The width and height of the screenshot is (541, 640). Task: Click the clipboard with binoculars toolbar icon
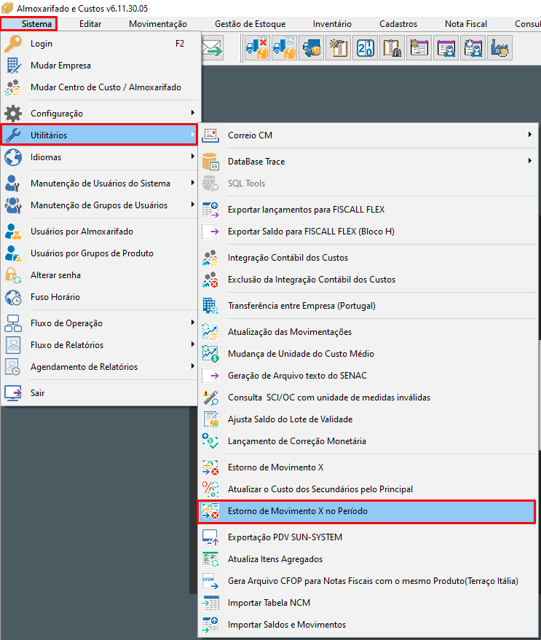click(x=392, y=48)
